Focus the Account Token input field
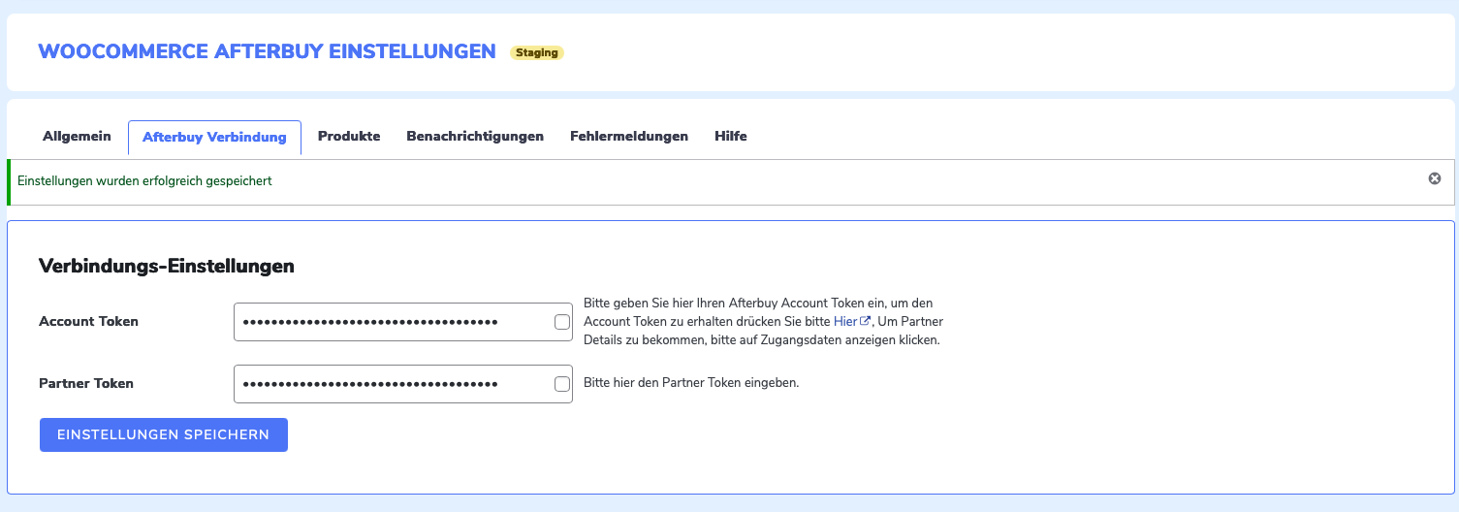Screen dimensions: 1459x512 coord(403,322)
